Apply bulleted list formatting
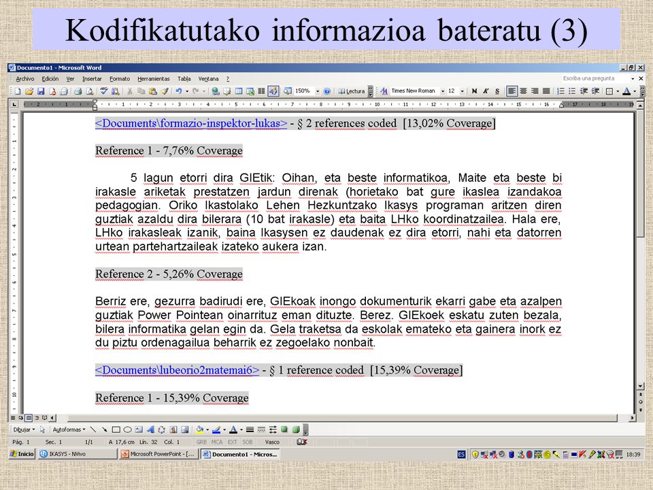The image size is (653, 490). pos(572,91)
